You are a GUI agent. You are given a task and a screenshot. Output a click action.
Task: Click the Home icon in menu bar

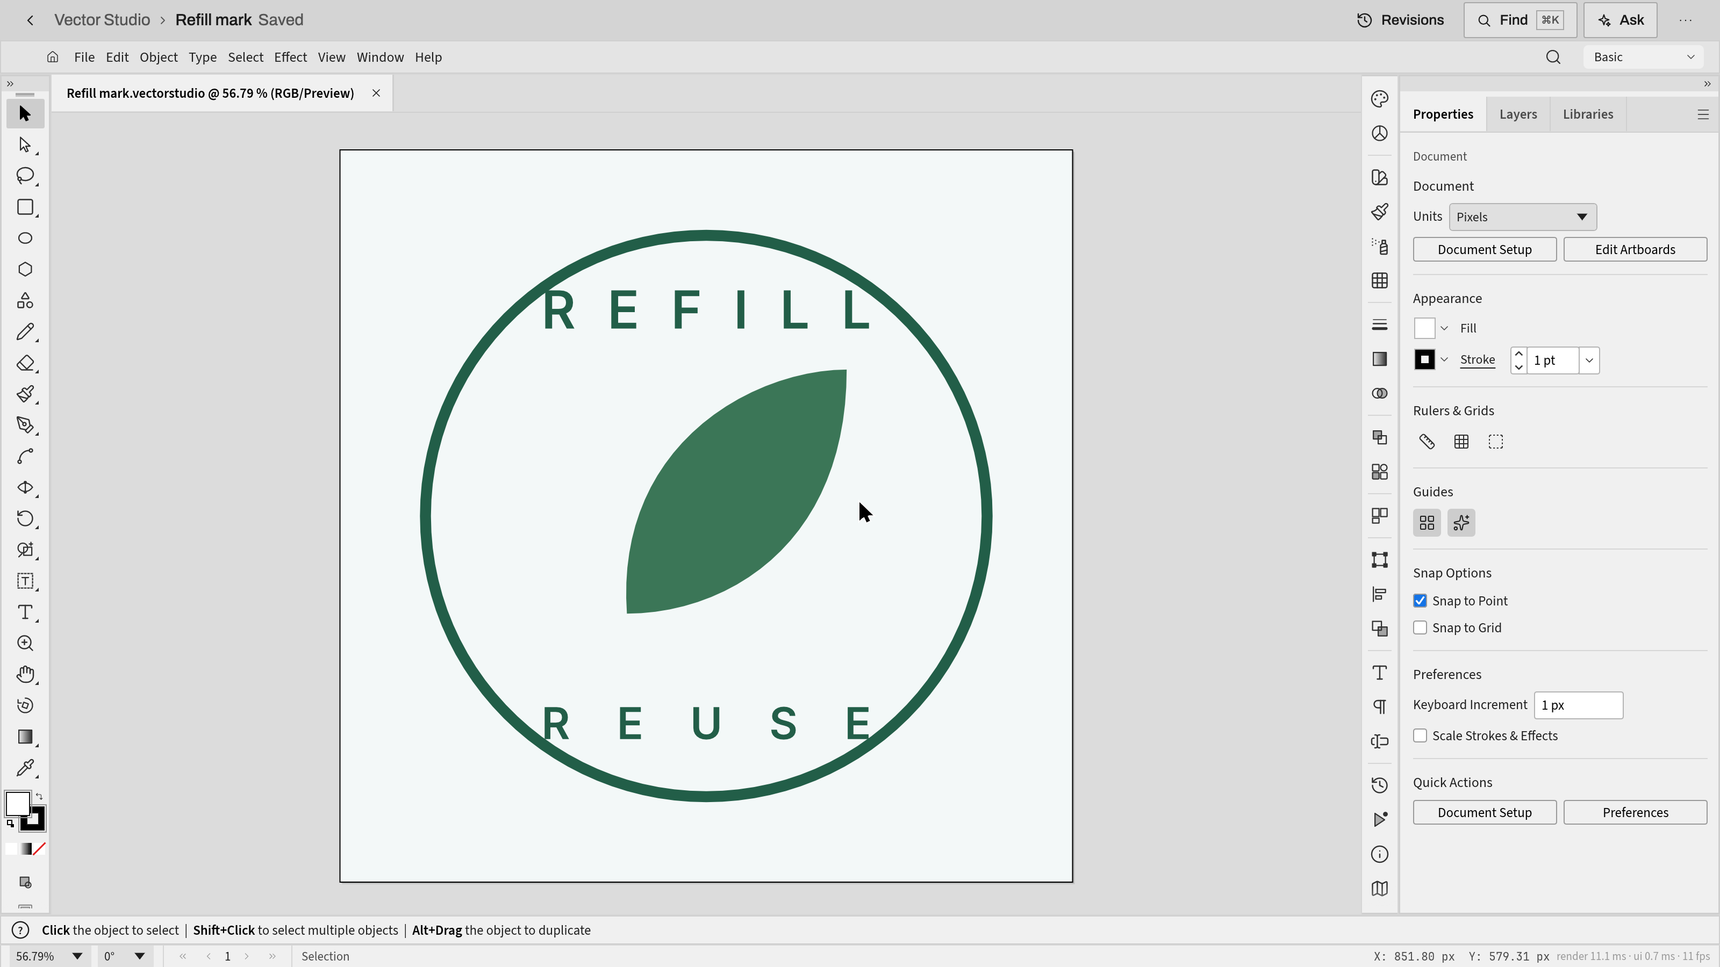(53, 57)
